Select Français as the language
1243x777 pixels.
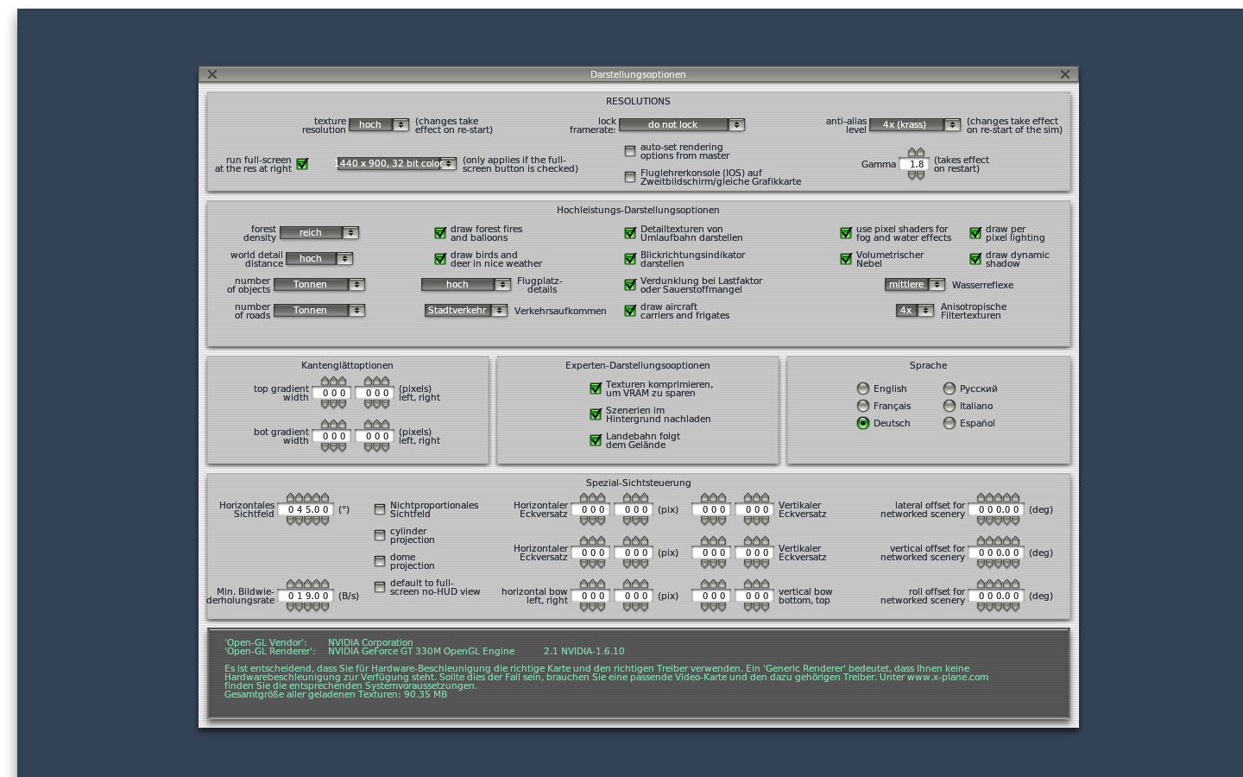pos(863,406)
